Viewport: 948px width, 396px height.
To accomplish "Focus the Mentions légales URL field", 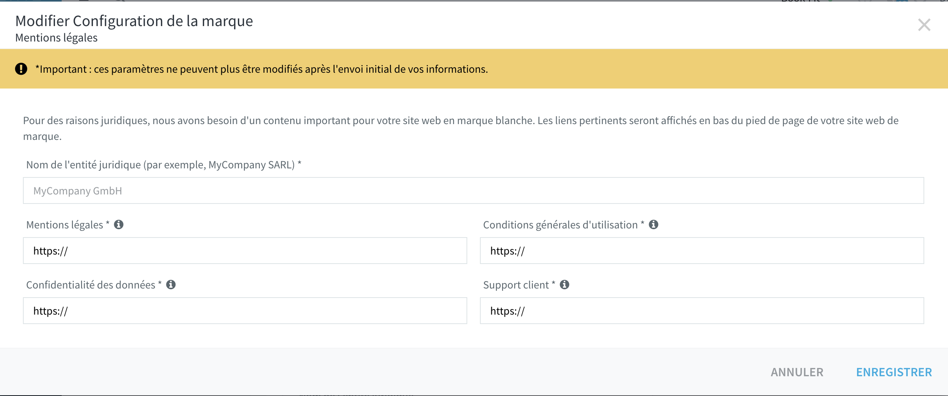I will 245,251.
